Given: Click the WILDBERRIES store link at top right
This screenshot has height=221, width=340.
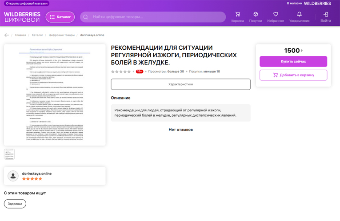Looking at the screenshot, I should pyautogui.click(x=317, y=4).
